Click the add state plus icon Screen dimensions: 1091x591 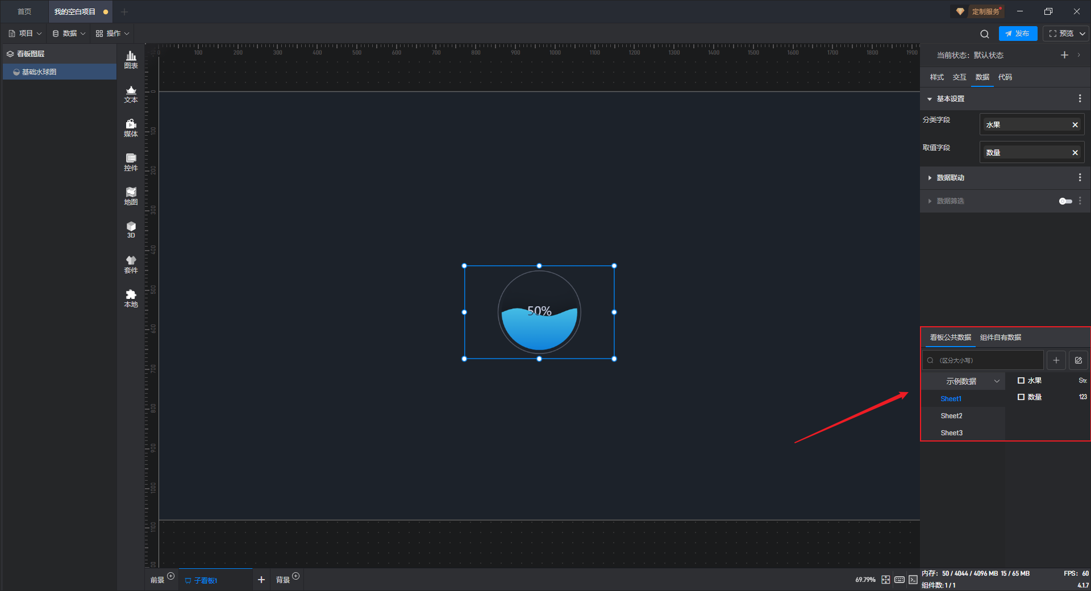point(1064,55)
